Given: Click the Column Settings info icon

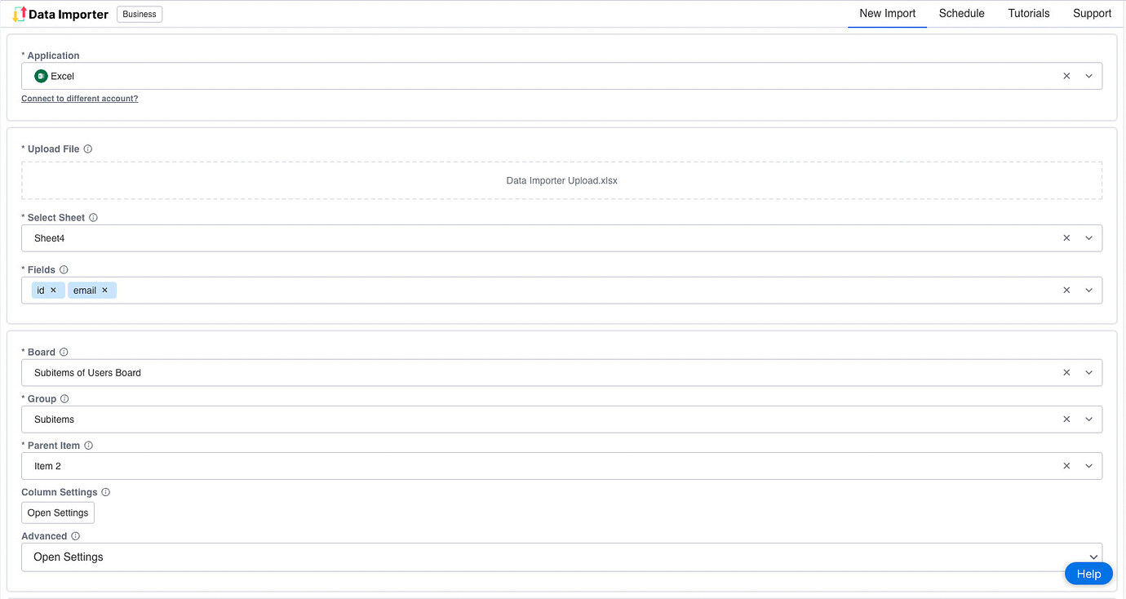Looking at the screenshot, I should point(105,492).
